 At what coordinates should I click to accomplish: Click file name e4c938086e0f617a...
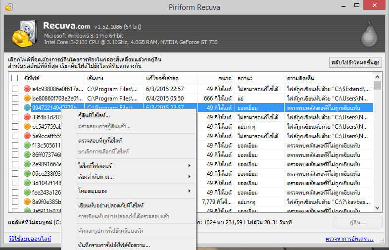coord(57,89)
